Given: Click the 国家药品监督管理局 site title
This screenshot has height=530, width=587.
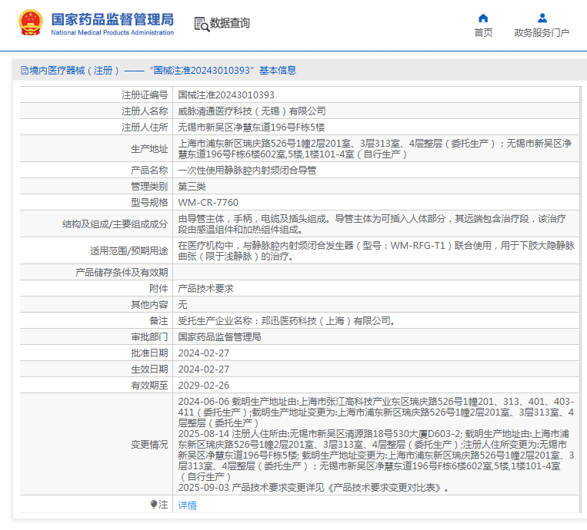Looking at the screenshot, I should coord(112,19).
